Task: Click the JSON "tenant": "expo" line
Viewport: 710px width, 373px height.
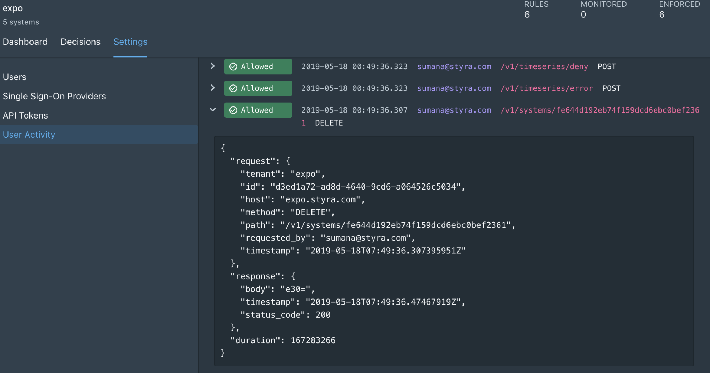Action: pyautogui.click(x=282, y=174)
